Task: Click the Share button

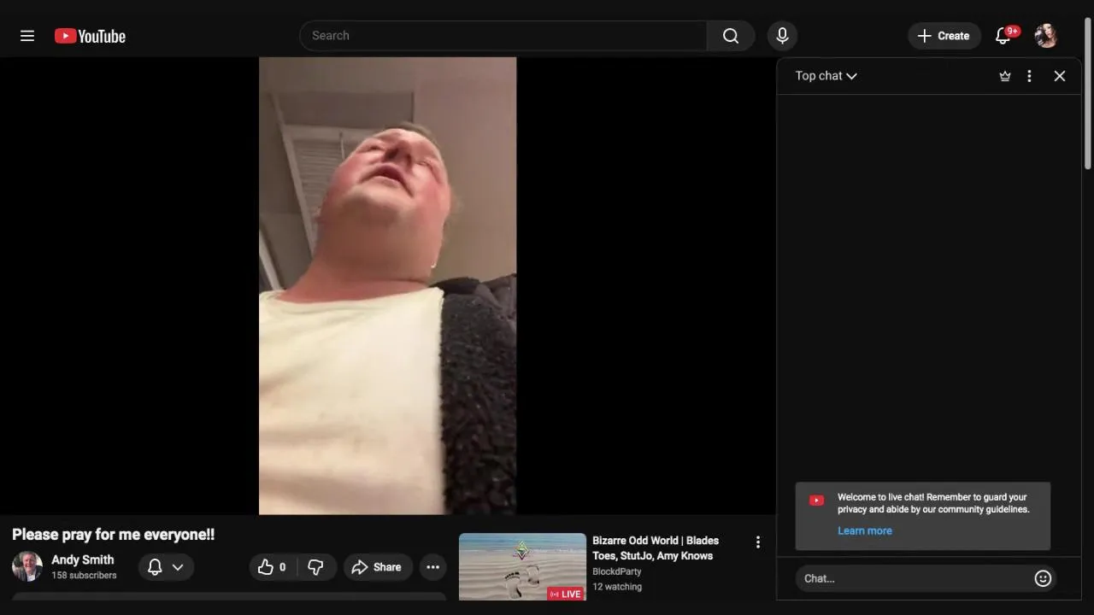Action: pos(377,567)
